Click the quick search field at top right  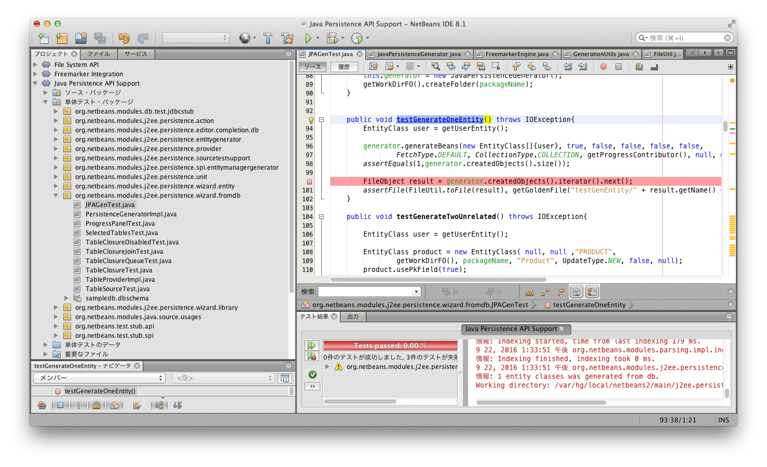684,38
